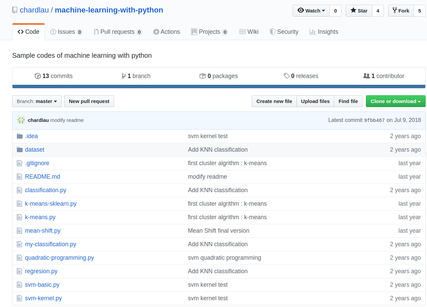Click the commits history clock icon
This screenshot has height=307, width=427.
click(x=38, y=76)
